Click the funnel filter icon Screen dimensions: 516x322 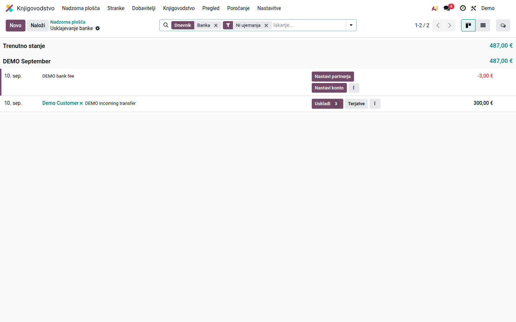(228, 25)
